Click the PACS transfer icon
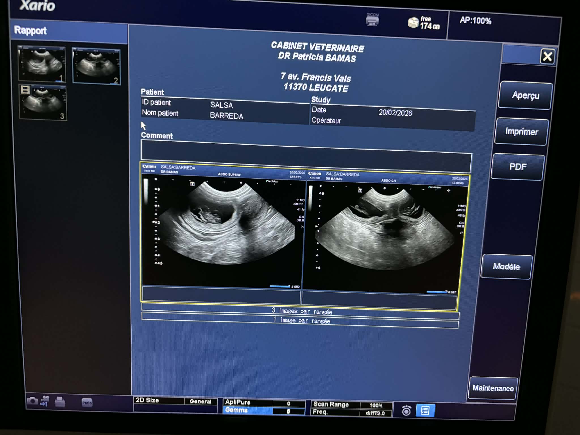 tap(87, 402)
